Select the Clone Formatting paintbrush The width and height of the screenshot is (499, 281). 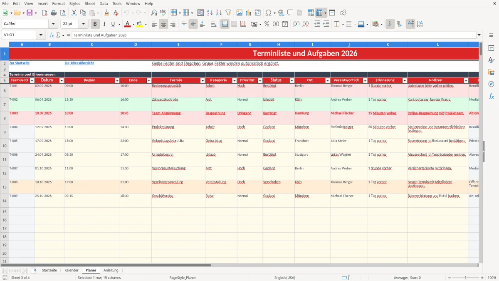coord(107,13)
